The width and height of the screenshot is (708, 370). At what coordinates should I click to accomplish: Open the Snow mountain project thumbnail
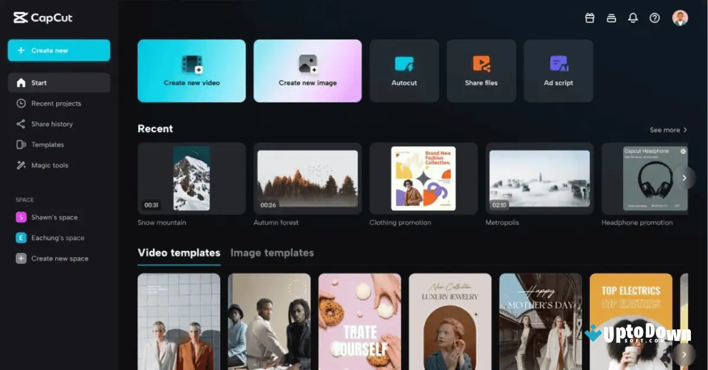coord(191,178)
